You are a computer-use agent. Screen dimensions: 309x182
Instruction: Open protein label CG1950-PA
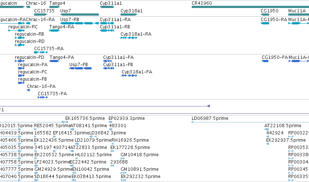(275, 57)
